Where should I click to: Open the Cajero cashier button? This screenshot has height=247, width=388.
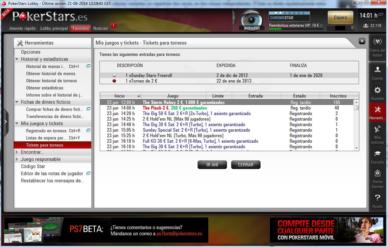point(340,18)
